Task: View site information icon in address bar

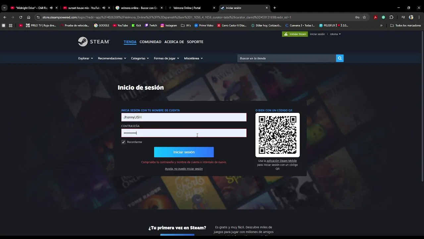Action: pos(38,17)
